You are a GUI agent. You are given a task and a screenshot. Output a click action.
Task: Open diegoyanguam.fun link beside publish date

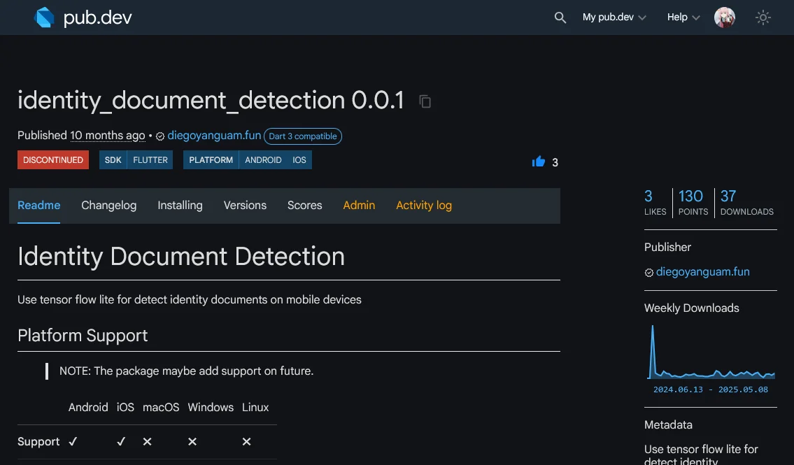tap(214, 136)
